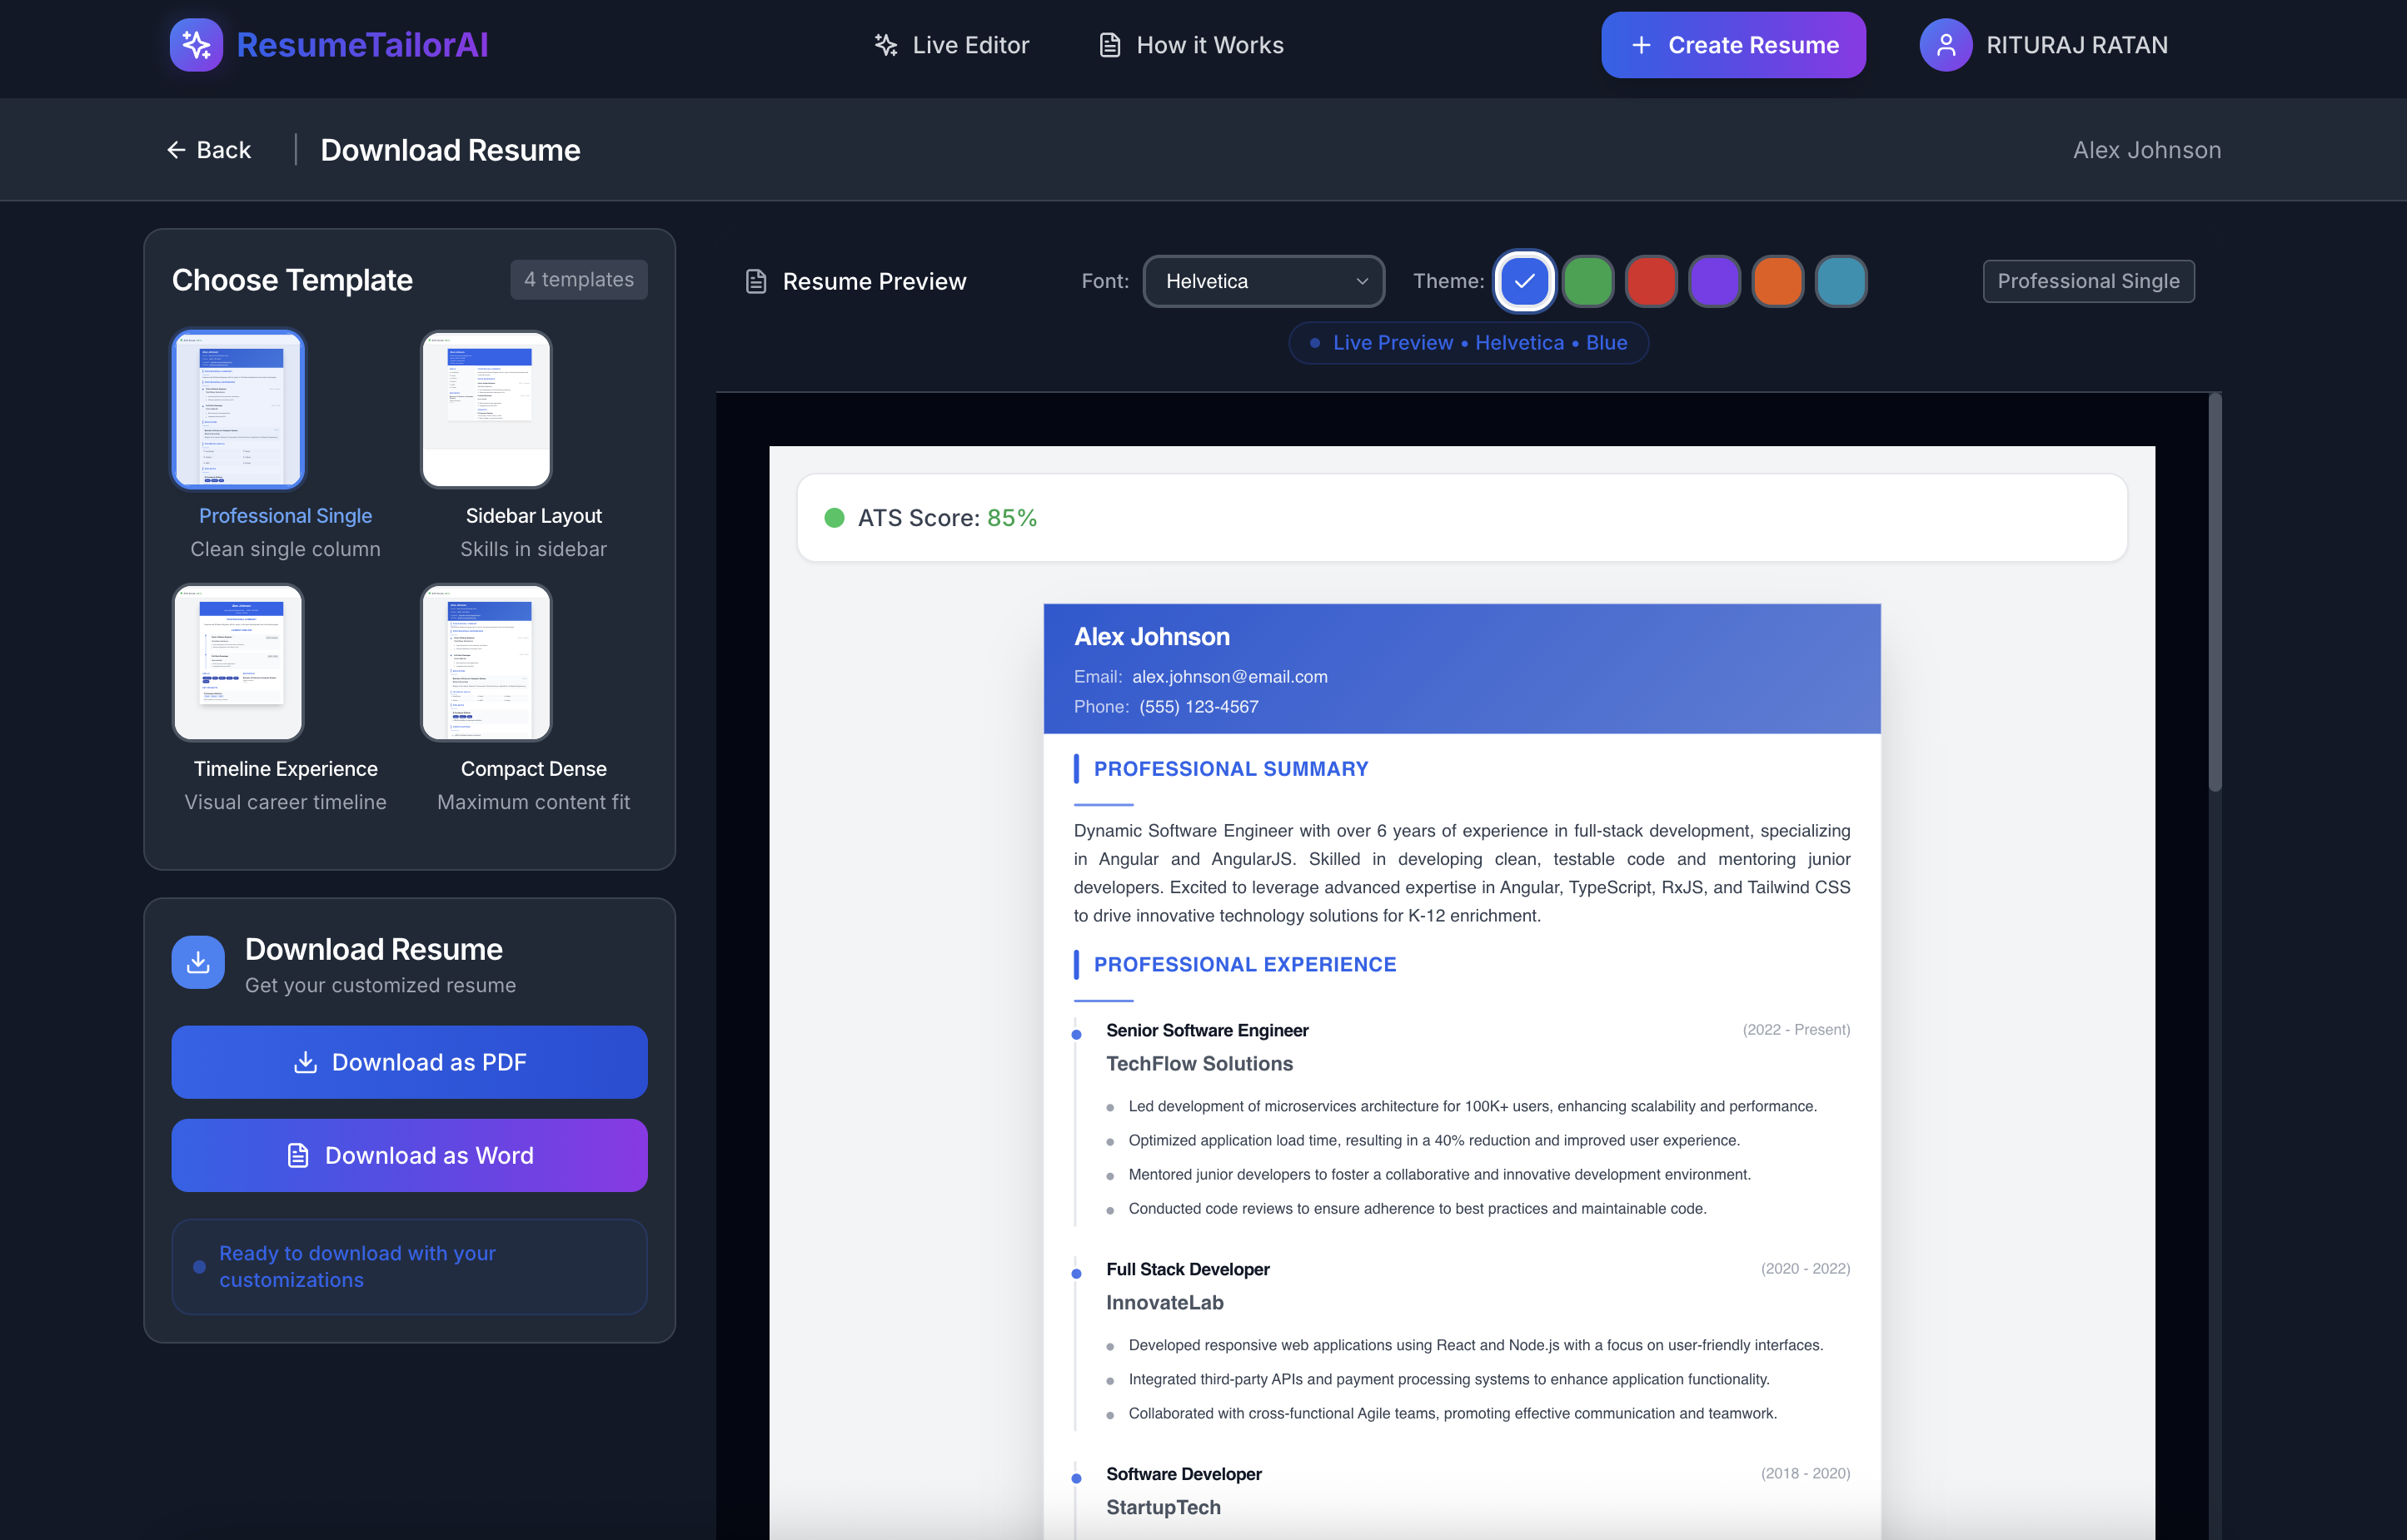Viewport: 2407px width, 1540px height.
Task: Click the Resume Preview document icon
Action: coord(756,281)
